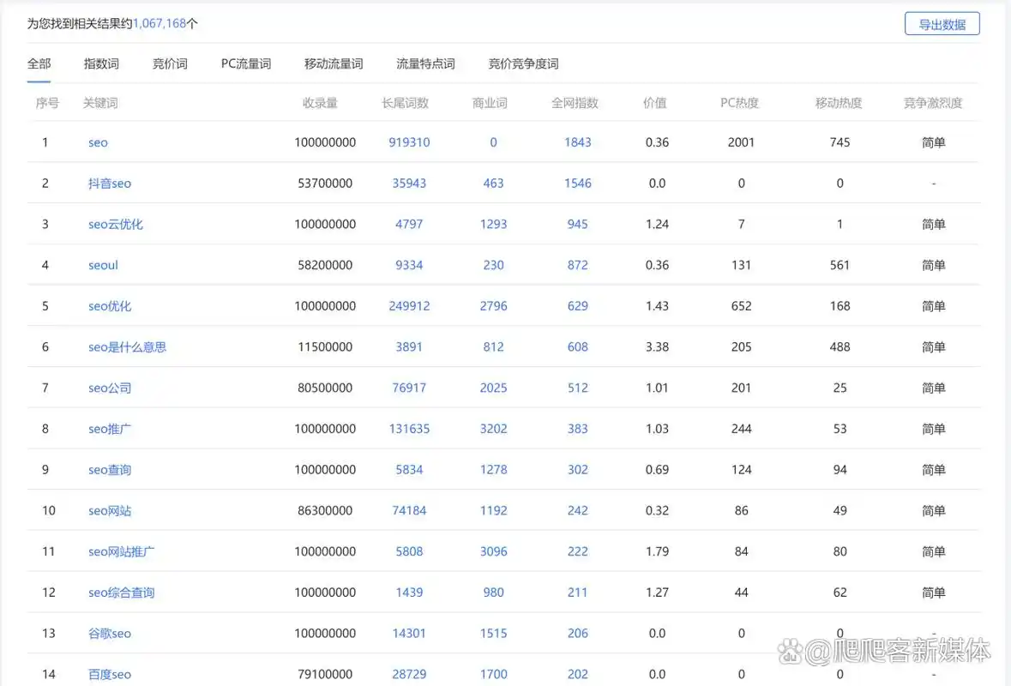Click the 抖音seo keyword link

pos(110,183)
